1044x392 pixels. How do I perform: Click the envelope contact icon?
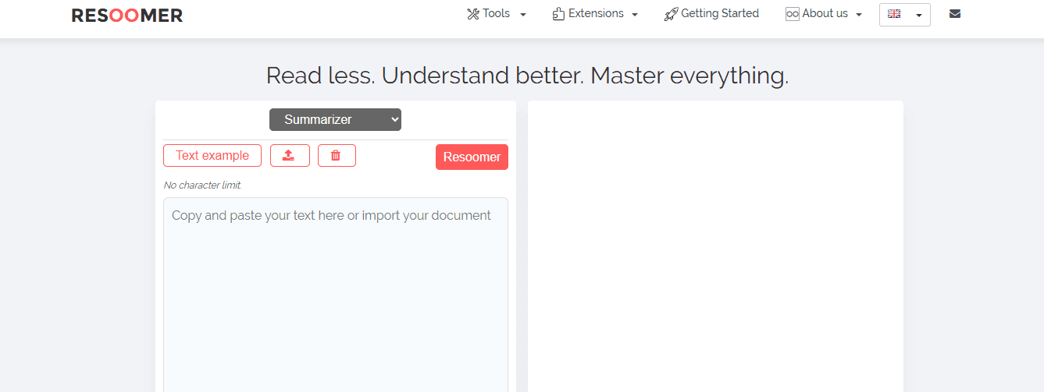pos(955,13)
